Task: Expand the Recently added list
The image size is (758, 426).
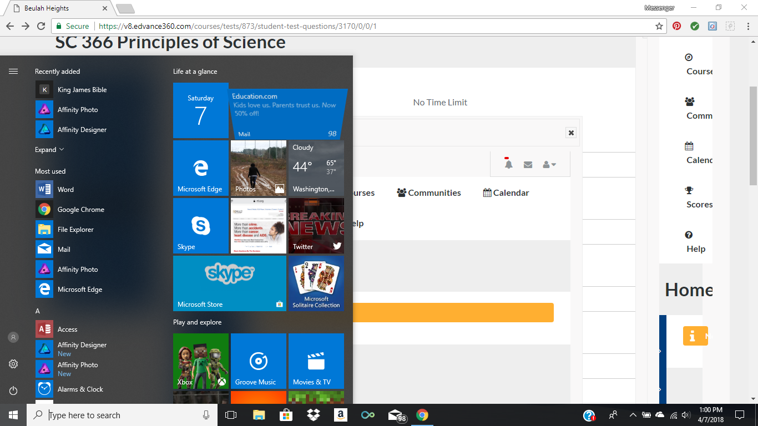Action: click(49, 150)
